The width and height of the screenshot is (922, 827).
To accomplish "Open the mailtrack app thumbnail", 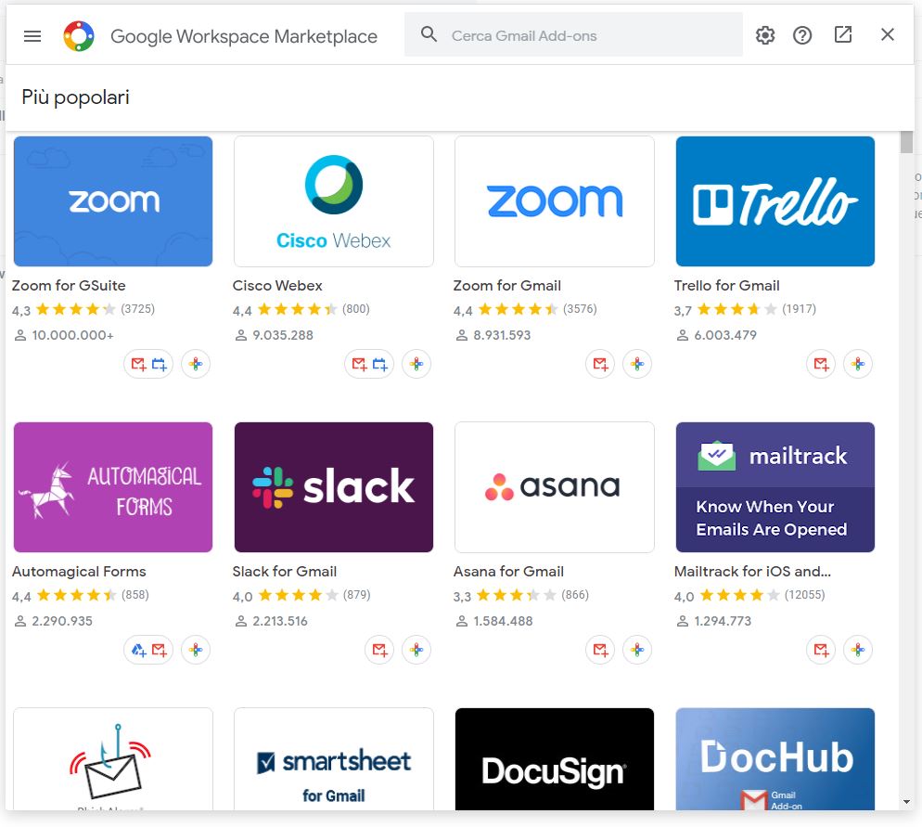I will tap(775, 487).
